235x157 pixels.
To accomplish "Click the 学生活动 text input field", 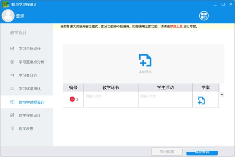I will click(165, 99).
